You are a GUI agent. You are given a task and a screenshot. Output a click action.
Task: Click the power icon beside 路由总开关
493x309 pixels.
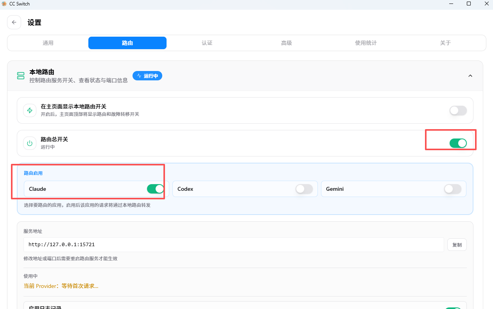point(30,143)
